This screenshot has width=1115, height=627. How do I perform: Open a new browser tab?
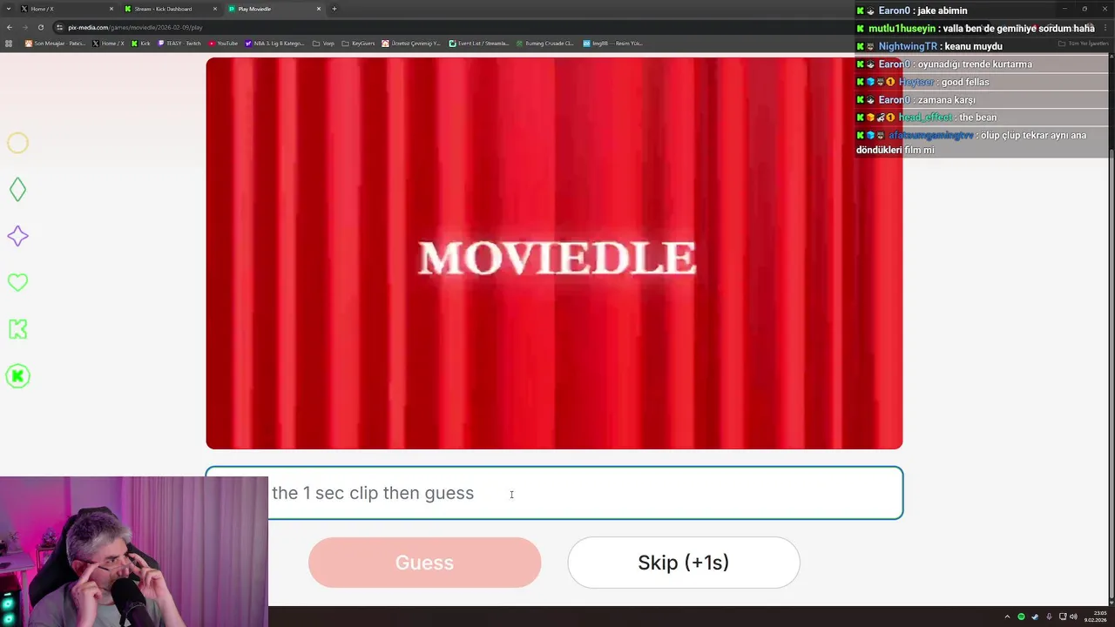point(334,9)
